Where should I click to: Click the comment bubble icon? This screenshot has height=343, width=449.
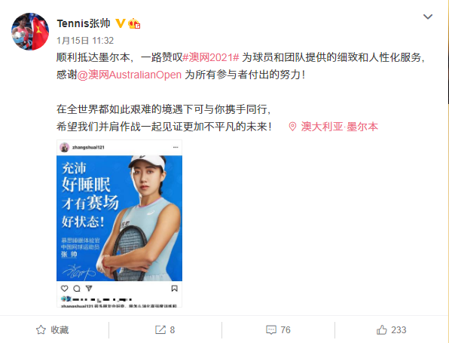(271, 330)
